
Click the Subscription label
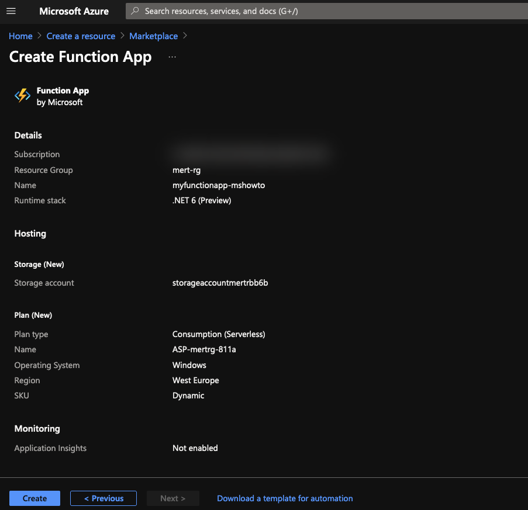click(x=37, y=154)
